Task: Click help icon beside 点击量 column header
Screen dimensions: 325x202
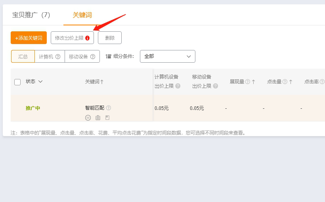Action: (x=285, y=82)
